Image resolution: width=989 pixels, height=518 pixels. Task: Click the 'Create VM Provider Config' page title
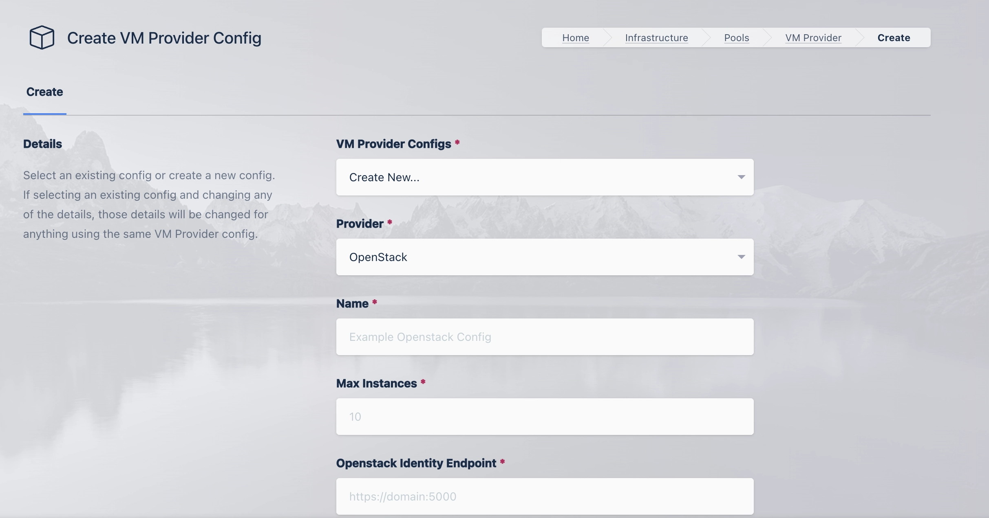point(164,38)
